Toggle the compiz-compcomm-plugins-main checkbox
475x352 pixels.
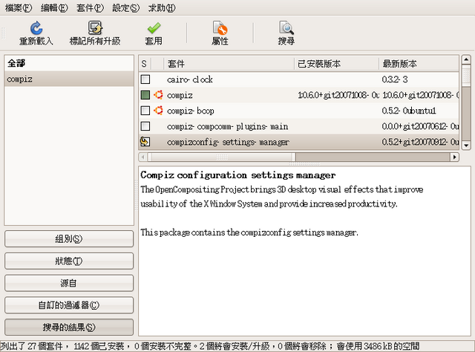point(145,126)
